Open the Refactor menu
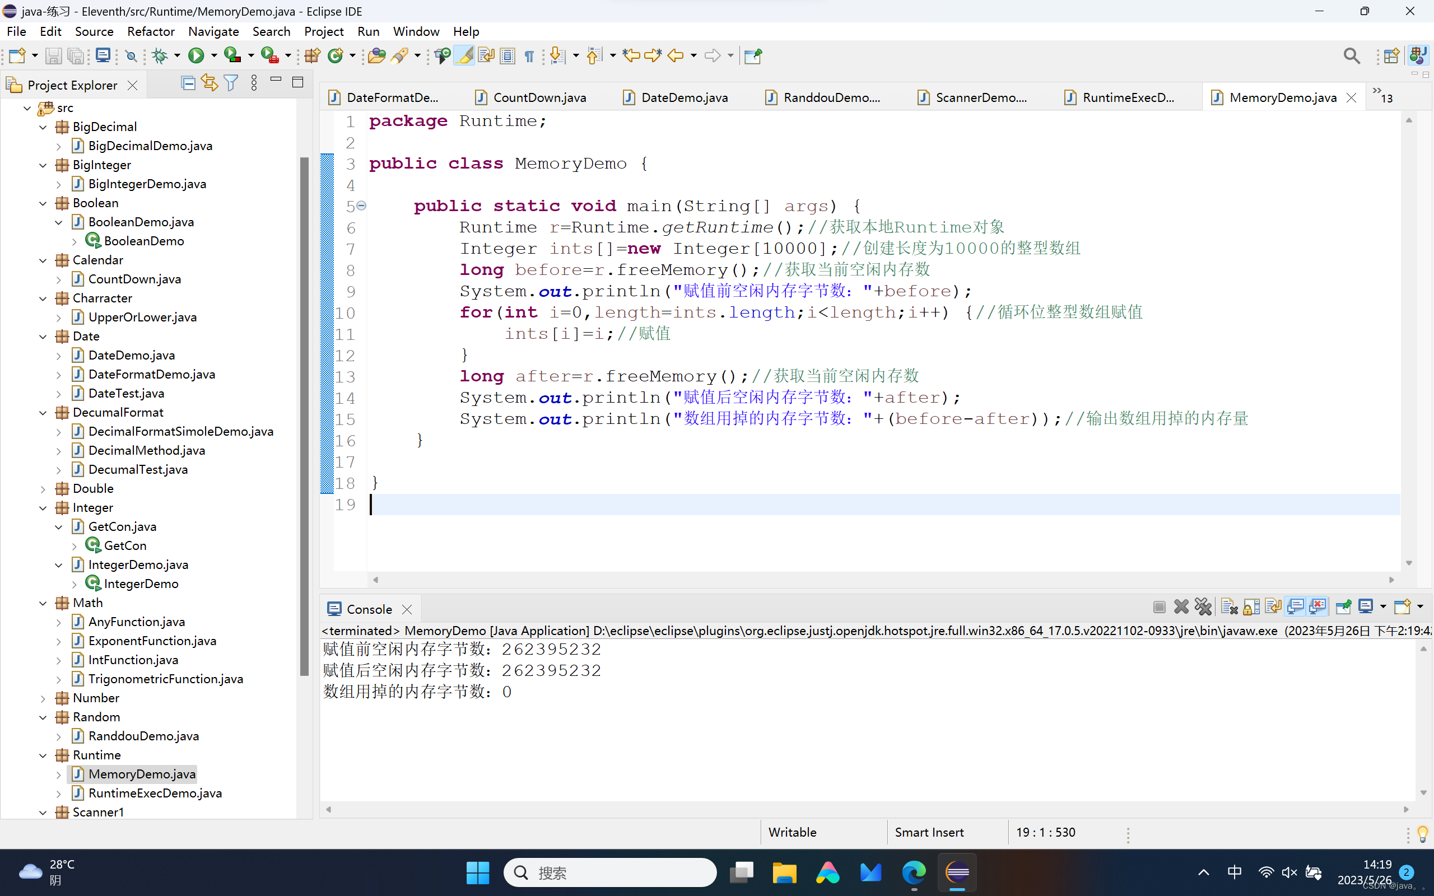Viewport: 1434px width, 896px height. (x=151, y=31)
